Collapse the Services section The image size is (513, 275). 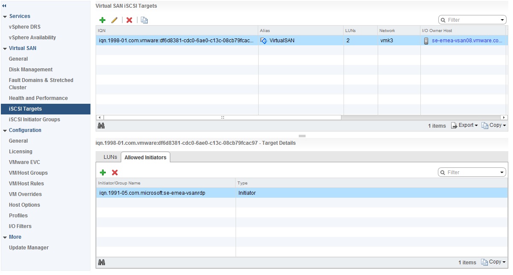pos(5,17)
